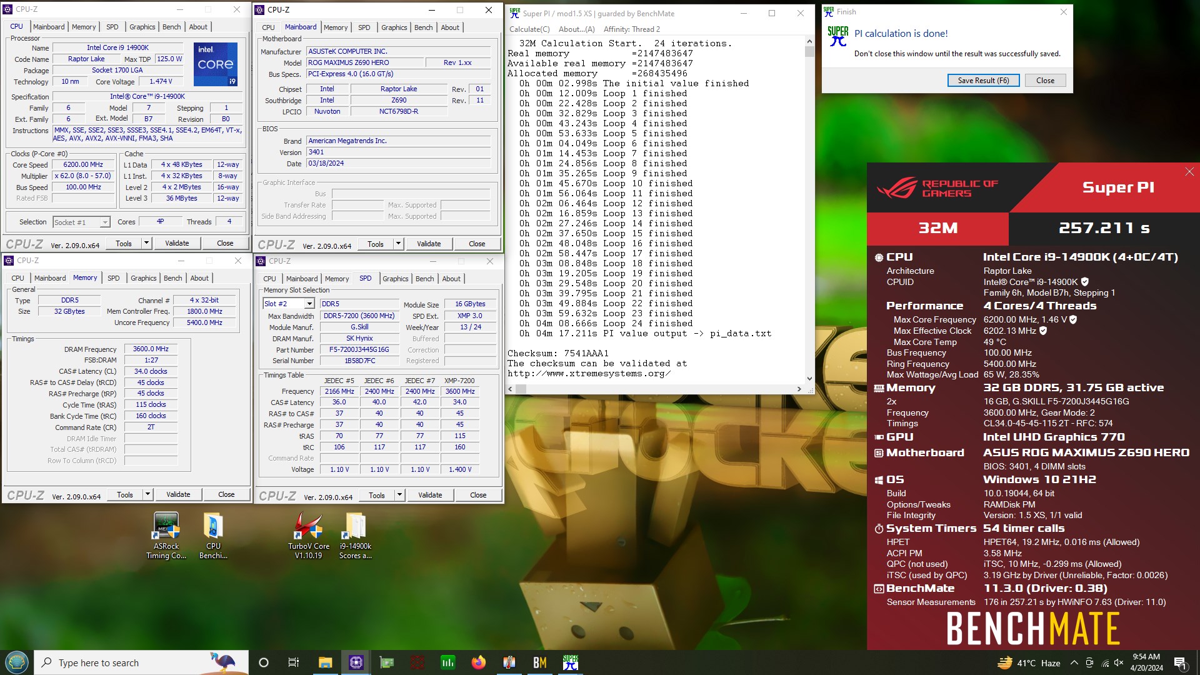Open the notification center icon
1200x675 pixels.
pos(1181,663)
